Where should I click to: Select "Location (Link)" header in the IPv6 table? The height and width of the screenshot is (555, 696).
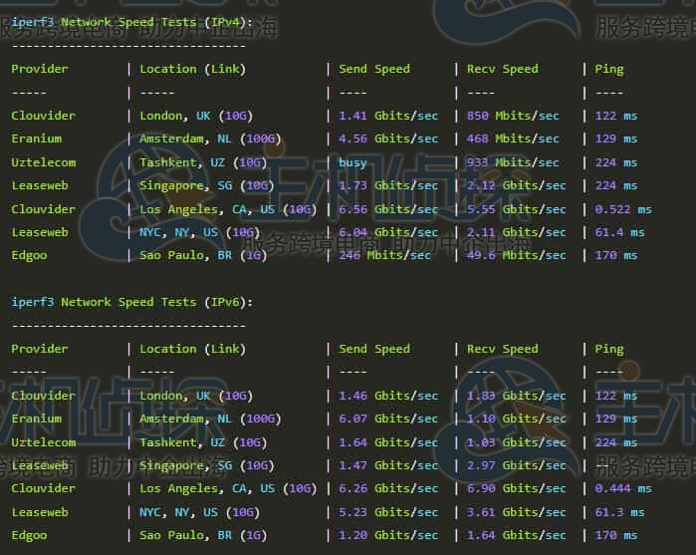pyautogui.click(x=192, y=350)
